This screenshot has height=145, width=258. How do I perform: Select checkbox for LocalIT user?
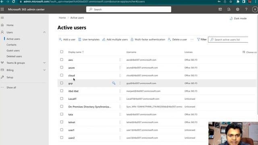62,98
